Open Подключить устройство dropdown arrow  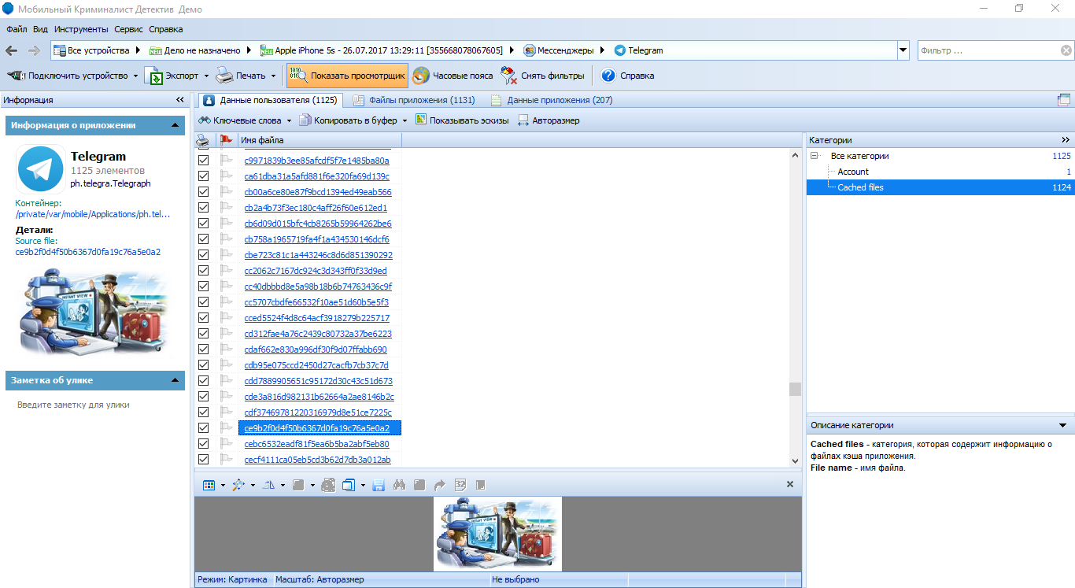pyautogui.click(x=135, y=76)
